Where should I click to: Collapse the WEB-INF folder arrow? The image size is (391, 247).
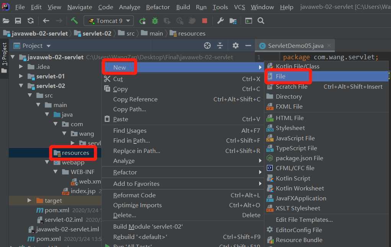click(55, 172)
